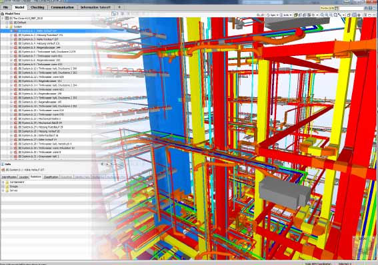The height and width of the screenshot is (265, 378).
Task: Open the Communication tab
Action: (x=63, y=7)
